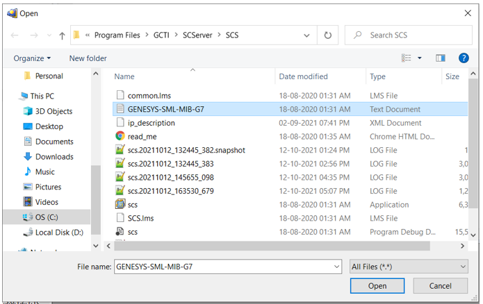This screenshot has height=304, width=483.
Task: Select the scs Application file
Action: pos(132,205)
